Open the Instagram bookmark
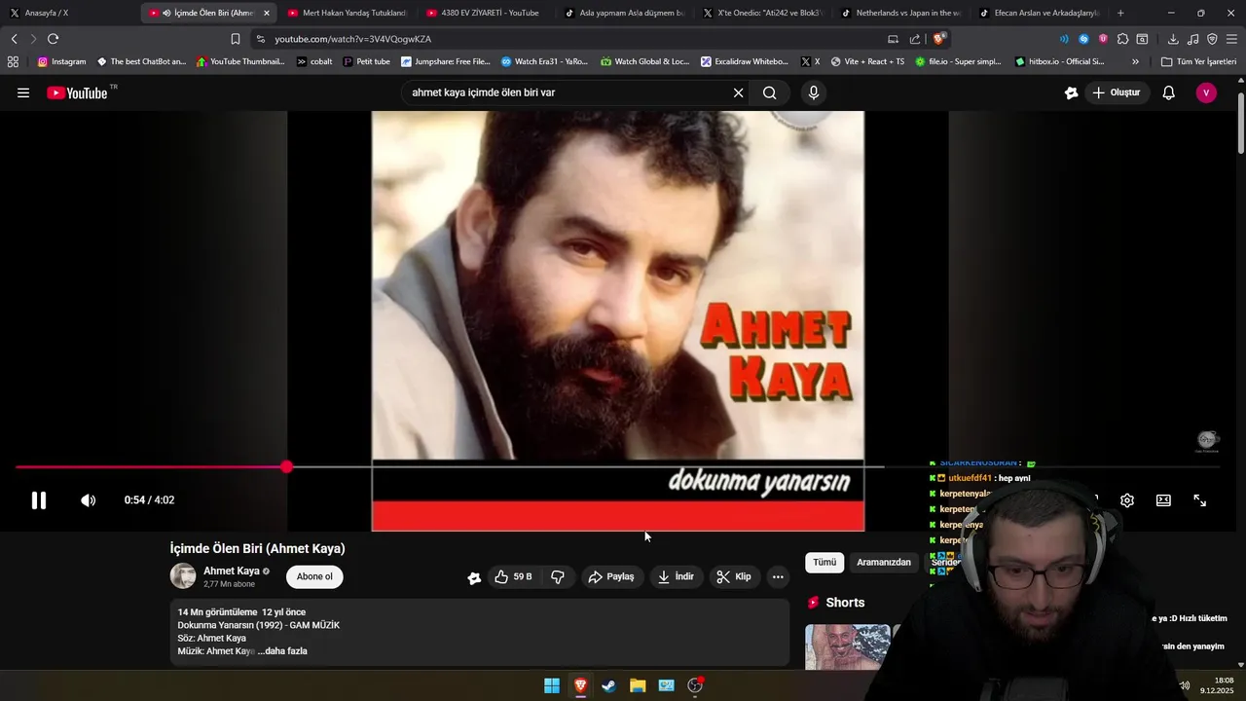Screen dimensions: 1246x701 (x=61, y=61)
